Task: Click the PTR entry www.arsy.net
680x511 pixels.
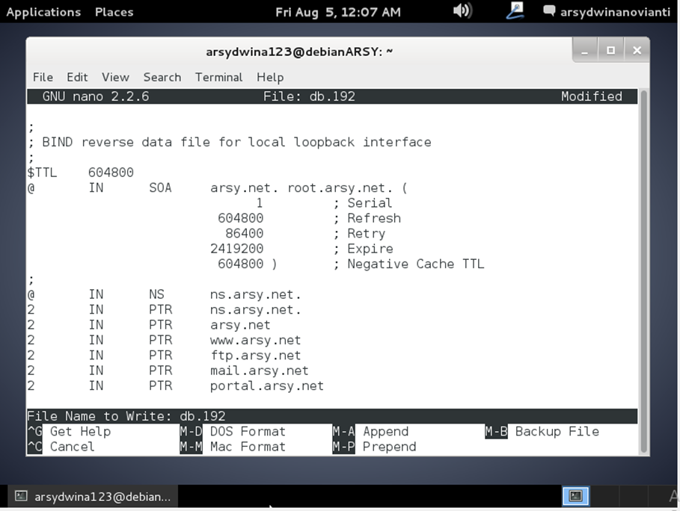Action: (255, 340)
